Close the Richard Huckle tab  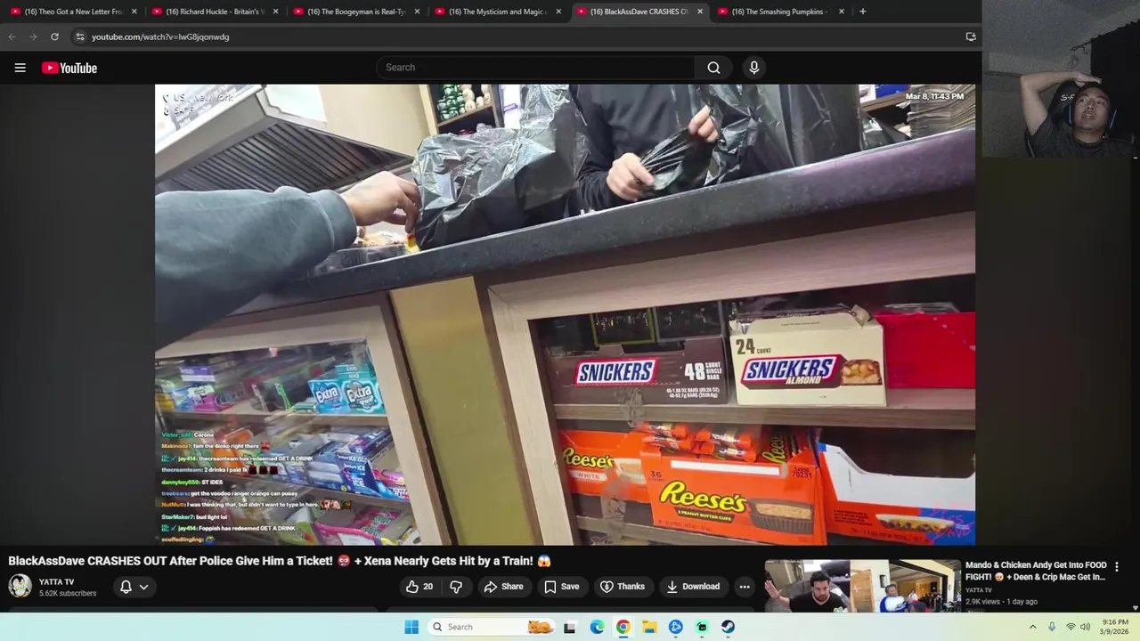275,12
